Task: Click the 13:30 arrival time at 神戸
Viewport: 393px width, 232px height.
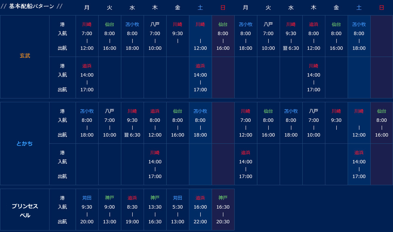Action: point(155,207)
